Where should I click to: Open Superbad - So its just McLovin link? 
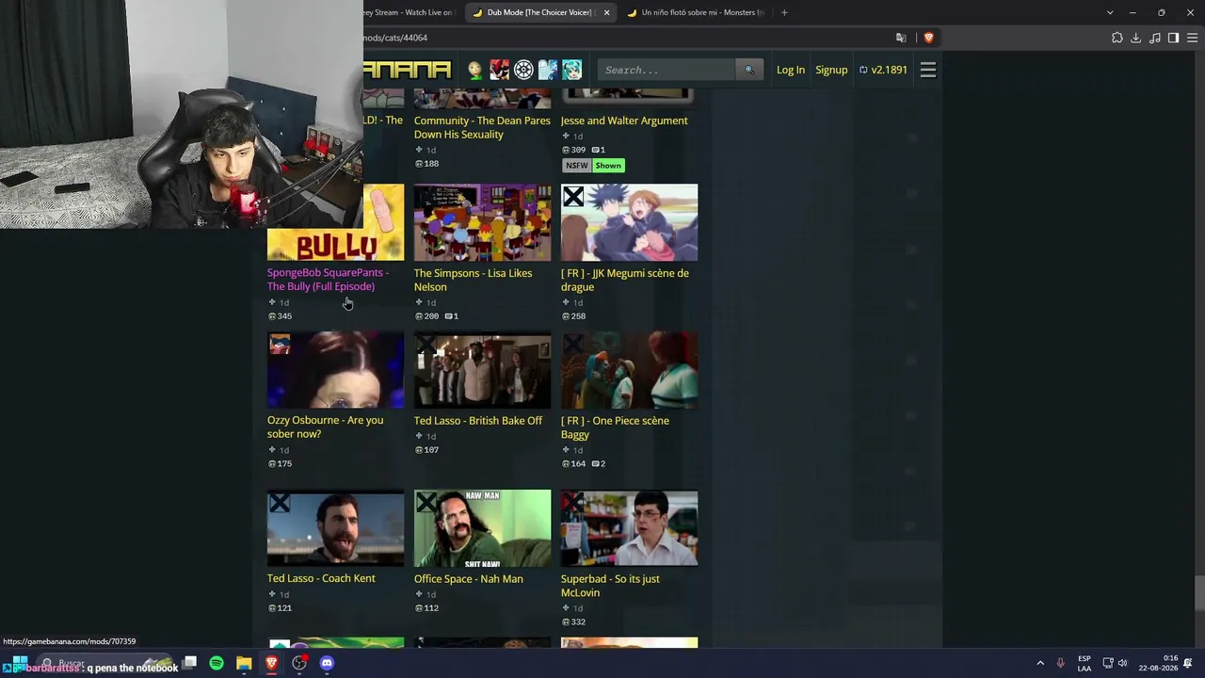(x=610, y=585)
